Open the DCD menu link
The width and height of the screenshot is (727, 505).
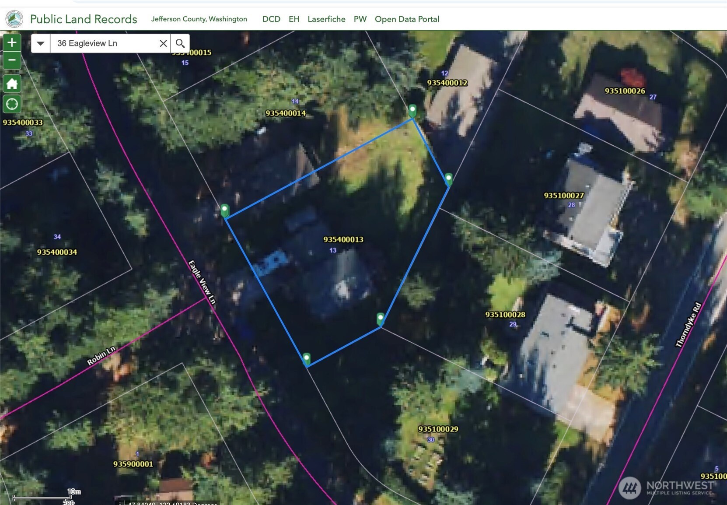point(271,19)
